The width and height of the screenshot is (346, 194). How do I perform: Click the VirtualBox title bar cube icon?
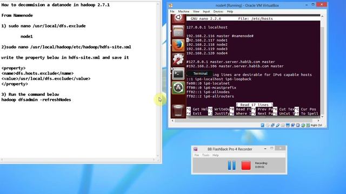(171, 5)
